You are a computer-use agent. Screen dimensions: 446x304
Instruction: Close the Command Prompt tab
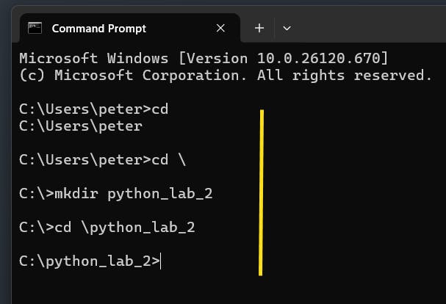point(220,28)
